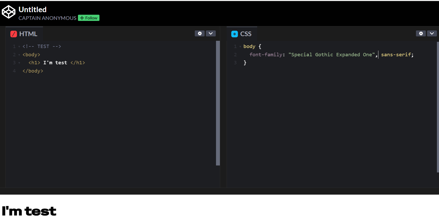Image resolution: width=439 pixels, height=222 pixels.
Task: Collapse the body tag fold arrow on HTML line 2
Action: pos(19,55)
